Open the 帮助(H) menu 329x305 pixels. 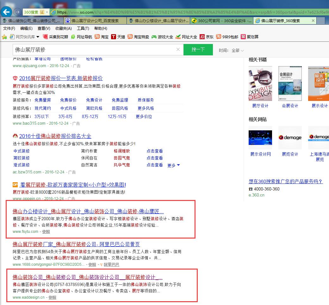101,28
